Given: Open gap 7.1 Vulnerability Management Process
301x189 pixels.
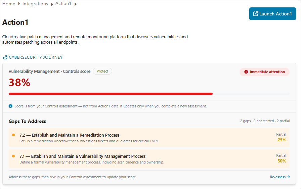Looking at the screenshot, I should [x=149, y=159].
